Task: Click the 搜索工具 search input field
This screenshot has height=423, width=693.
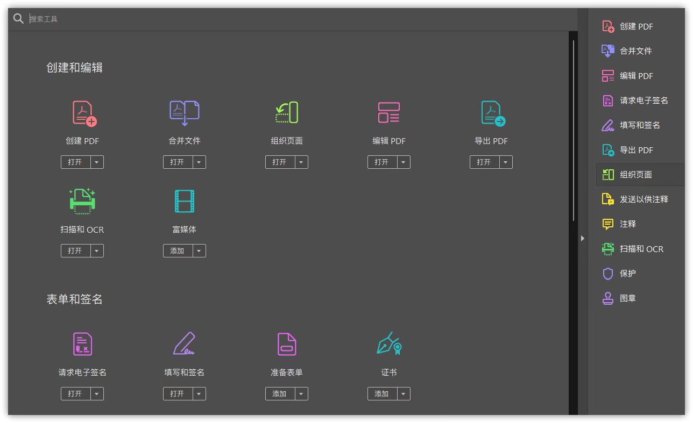Action: 301,19
